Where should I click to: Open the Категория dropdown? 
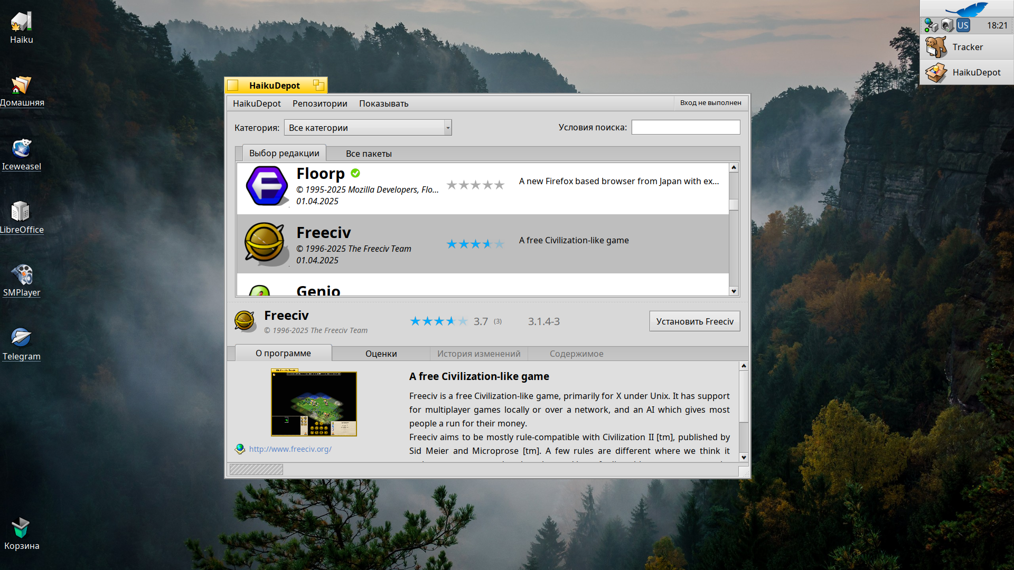[368, 128]
